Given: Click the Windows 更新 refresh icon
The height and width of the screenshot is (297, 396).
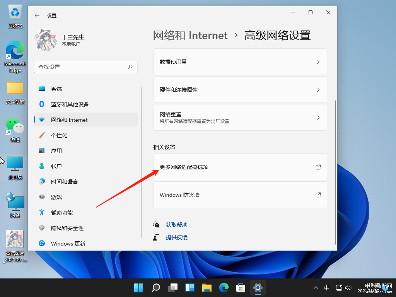Looking at the screenshot, I should (x=42, y=243).
